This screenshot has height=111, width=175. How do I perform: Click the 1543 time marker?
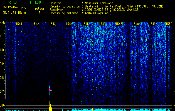coord(52,24)
